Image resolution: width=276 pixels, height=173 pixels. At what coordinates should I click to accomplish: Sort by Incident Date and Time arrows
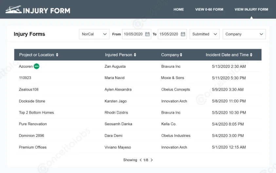point(251,55)
